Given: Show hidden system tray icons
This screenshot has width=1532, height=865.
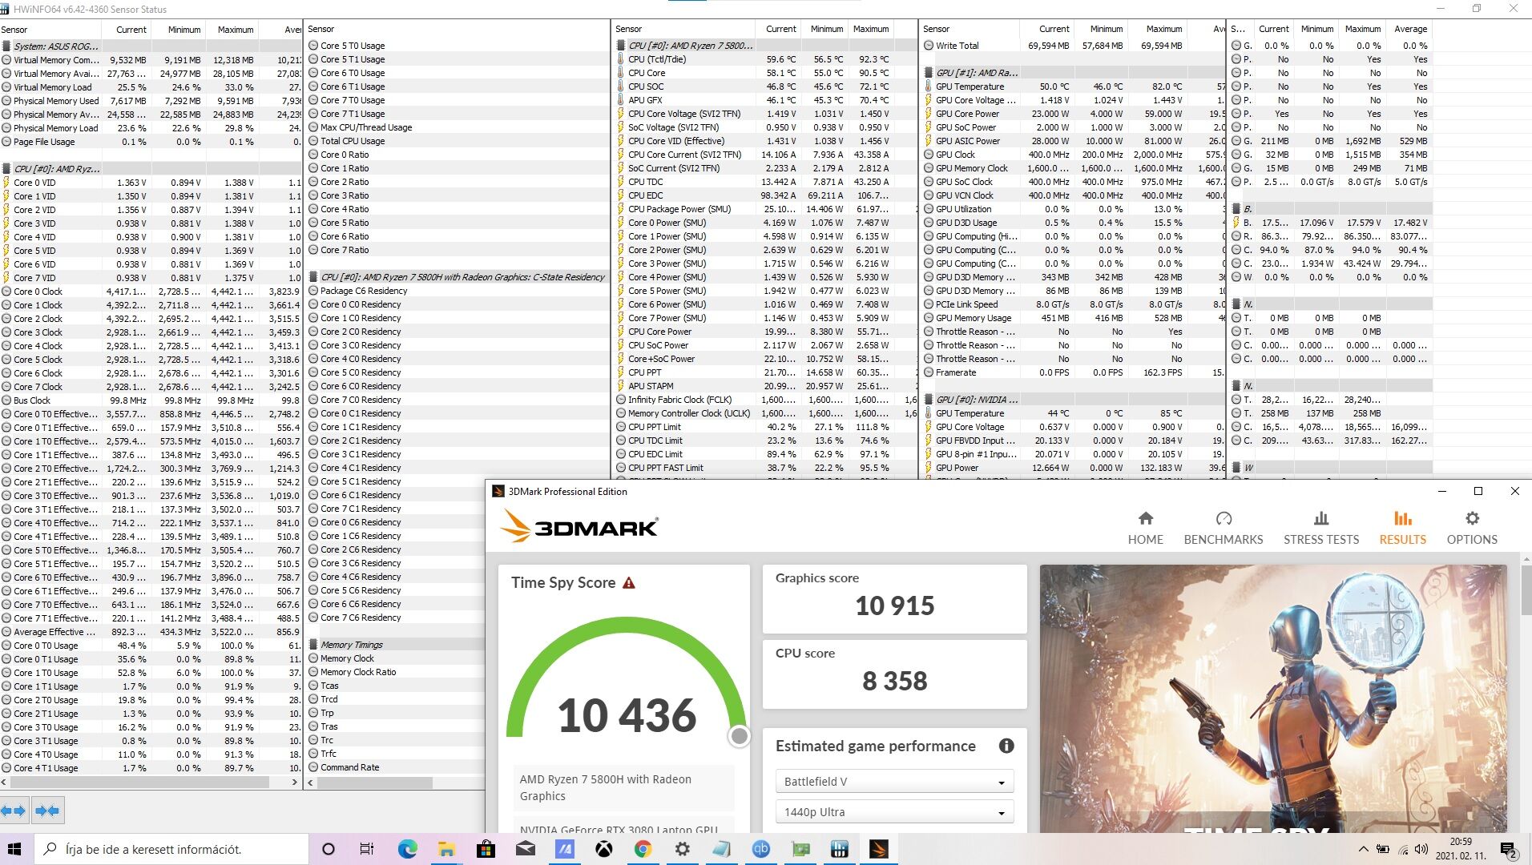Looking at the screenshot, I should [1364, 849].
